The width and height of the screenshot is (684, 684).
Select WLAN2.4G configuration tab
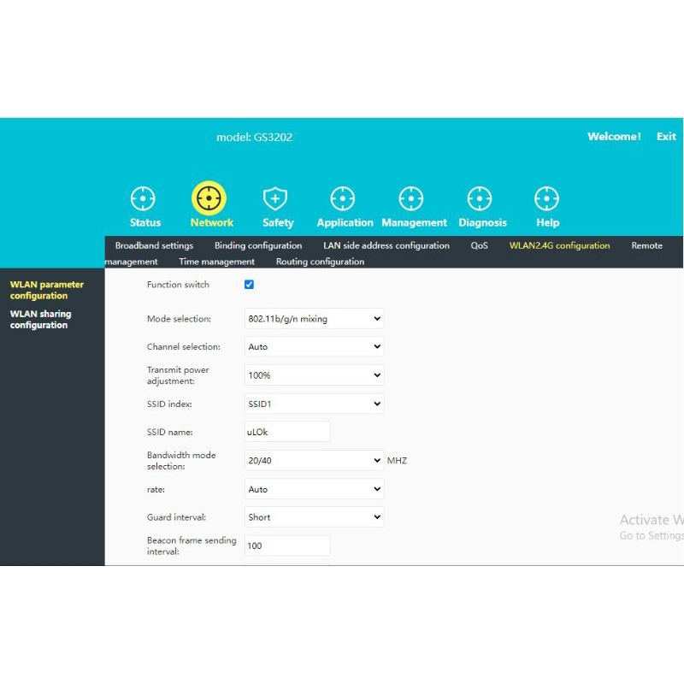coord(560,245)
